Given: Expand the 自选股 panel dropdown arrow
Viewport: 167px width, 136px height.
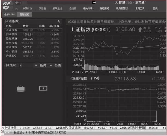Looking at the screenshot, I should [21, 65].
